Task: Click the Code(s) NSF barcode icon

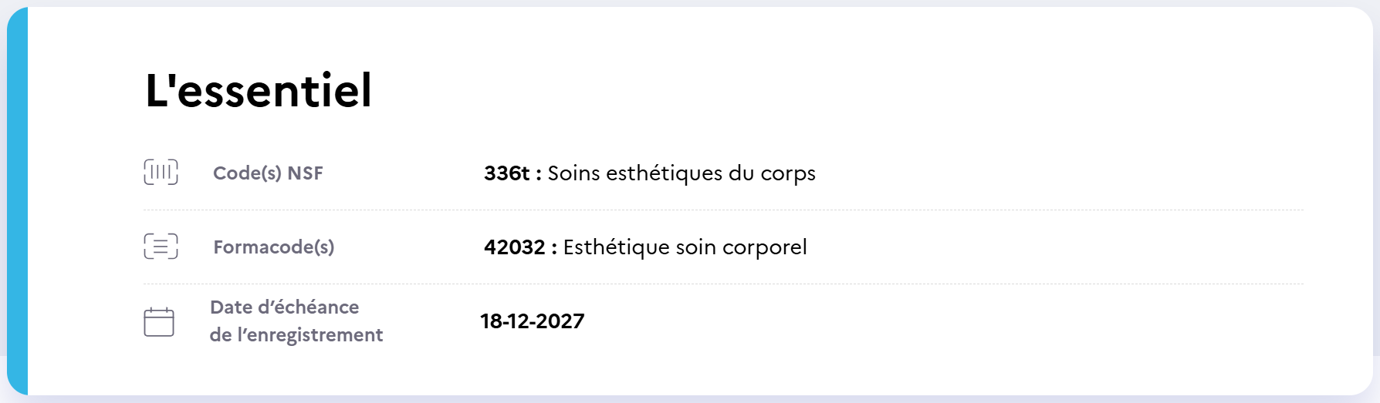Action: tap(161, 173)
